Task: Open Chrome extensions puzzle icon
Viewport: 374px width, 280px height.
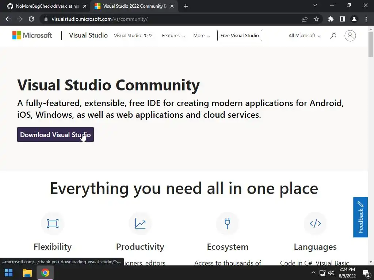Action: [331, 19]
